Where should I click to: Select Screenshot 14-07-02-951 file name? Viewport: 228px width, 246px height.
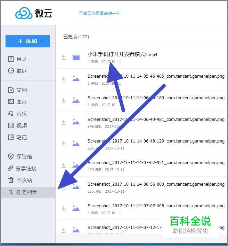tap(156, 163)
